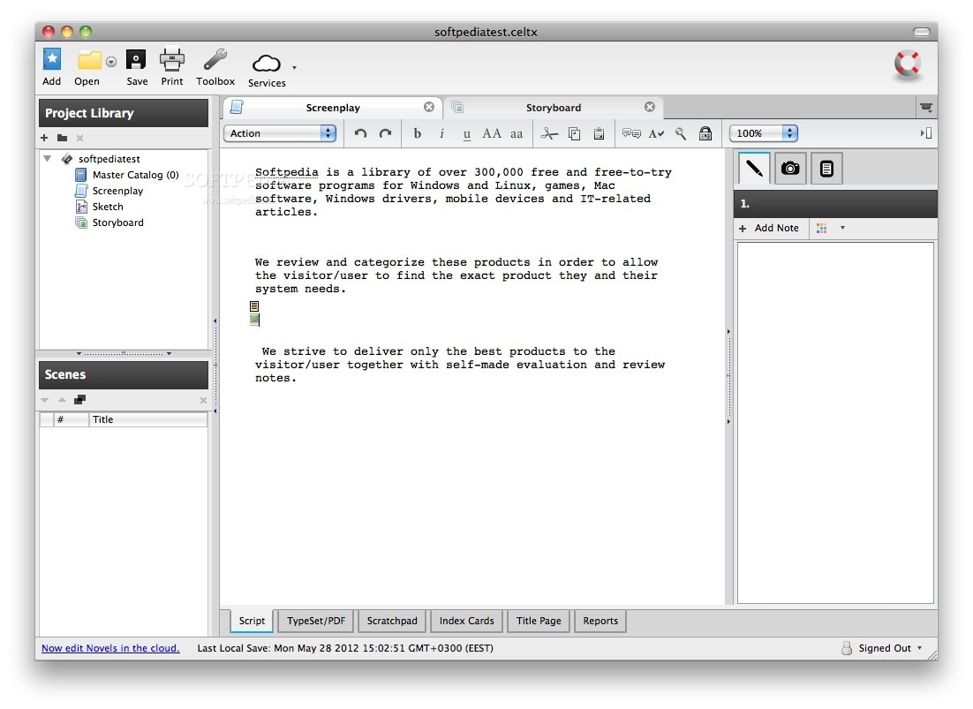This screenshot has height=709, width=973.
Task: Open the Index Cards tab
Action: point(467,621)
